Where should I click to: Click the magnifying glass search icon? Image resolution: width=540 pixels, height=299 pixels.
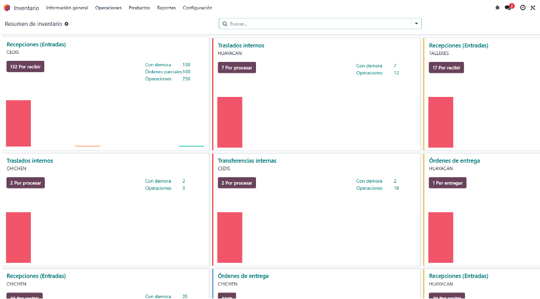(x=225, y=24)
